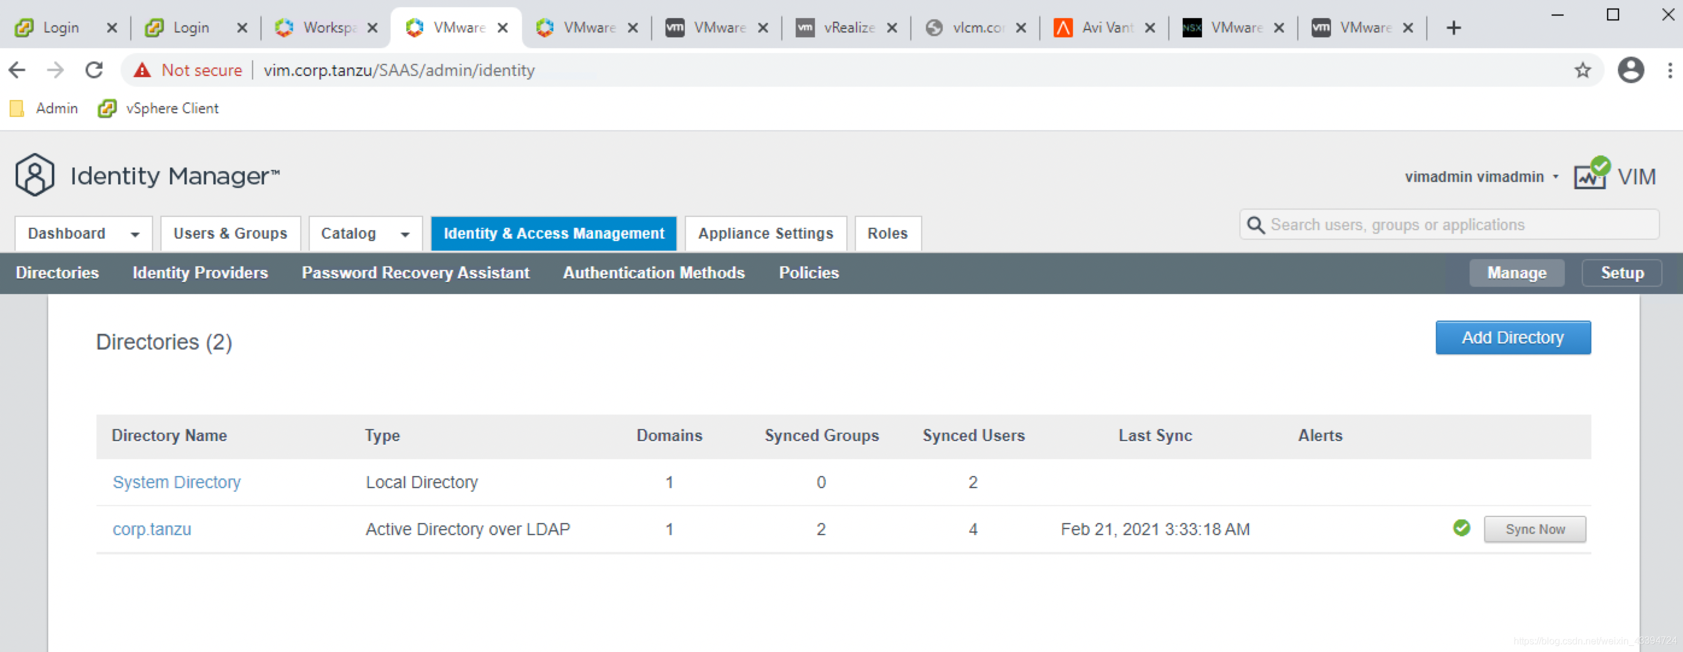The height and width of the screenshot is (652, 1683).
Task: Click the browser reload icon
Action: [x=94, y=70]
